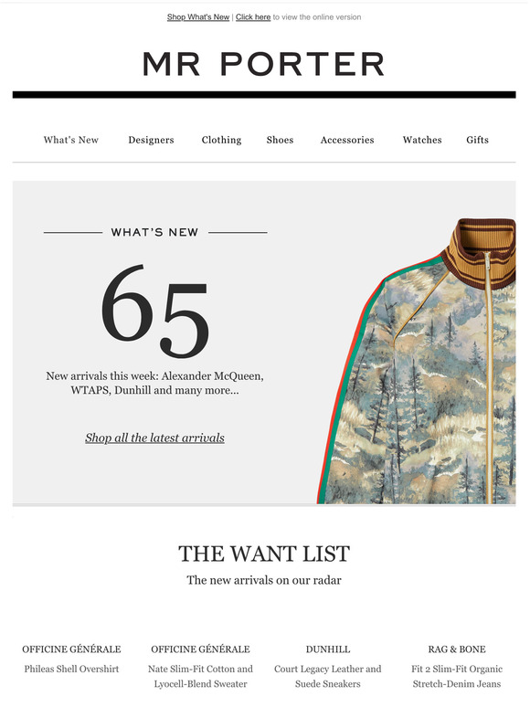The height and width of the screenshot is (707, 530).
Task: Click the large 65 new arrivals number
Action: 154,311
